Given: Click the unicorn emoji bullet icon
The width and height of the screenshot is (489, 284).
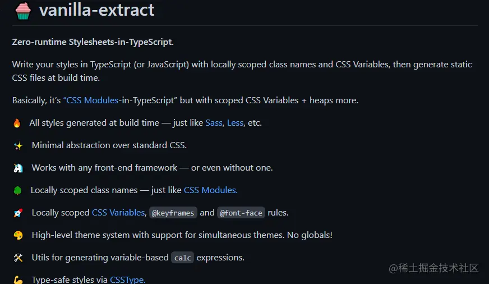Looking at the screenshot, I should pos(18,168).
